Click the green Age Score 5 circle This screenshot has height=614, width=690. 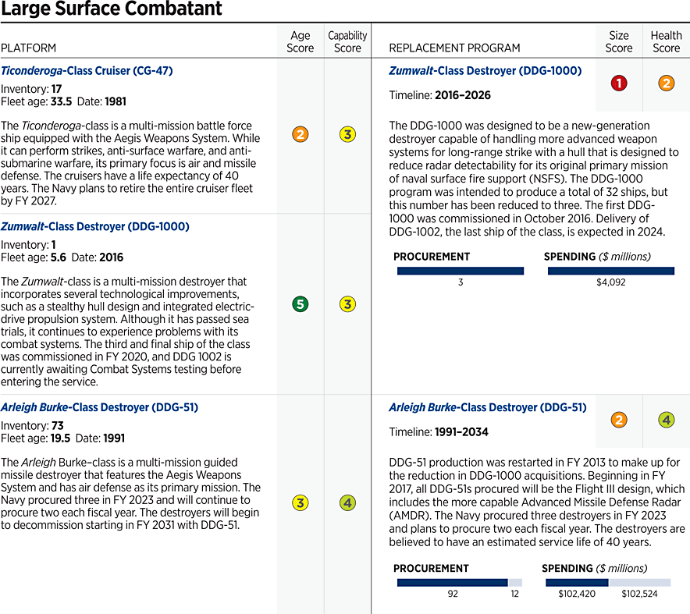click(301, 304)
